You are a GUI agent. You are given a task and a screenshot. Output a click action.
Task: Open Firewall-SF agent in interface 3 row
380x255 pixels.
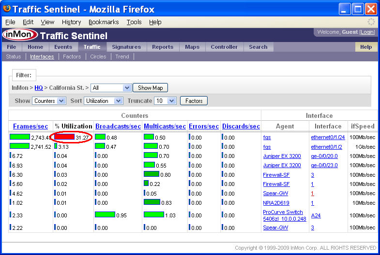pyautogui.click(x=276, y=175)
